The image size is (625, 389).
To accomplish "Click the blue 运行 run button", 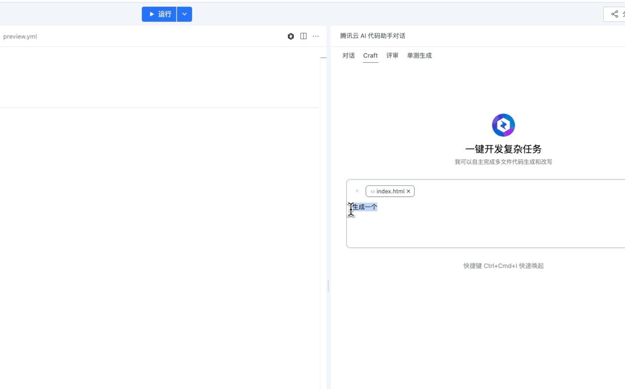I will click(159, 14).
